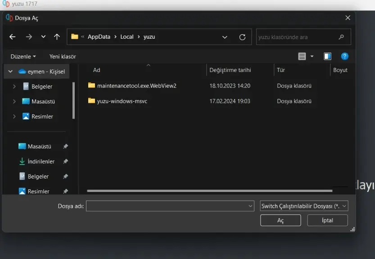Click pin icon next to pinned Resimler
The height and width of the screenshot is (259, 375).
point(66,192)
